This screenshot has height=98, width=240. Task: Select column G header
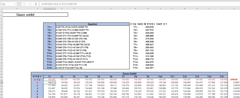click(x=62, y=8)
